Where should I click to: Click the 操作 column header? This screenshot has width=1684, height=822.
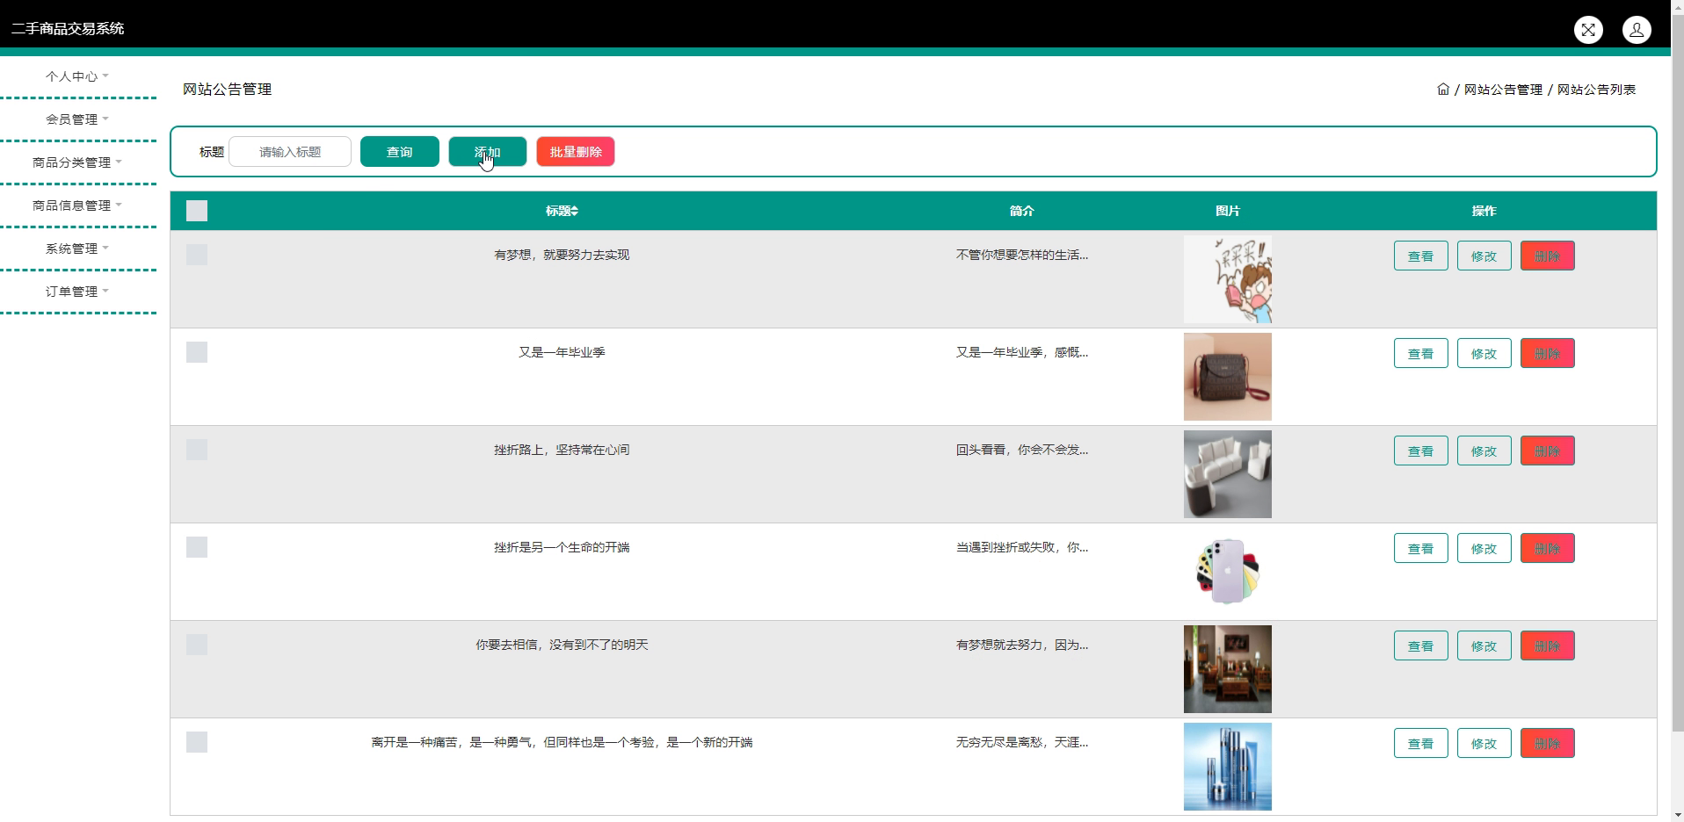[x=1484, y=211]
